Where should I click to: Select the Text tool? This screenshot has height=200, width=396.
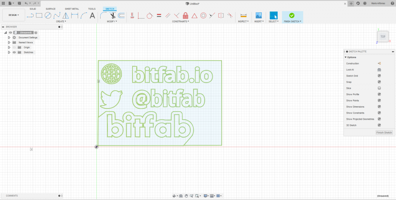click(92, 15)
